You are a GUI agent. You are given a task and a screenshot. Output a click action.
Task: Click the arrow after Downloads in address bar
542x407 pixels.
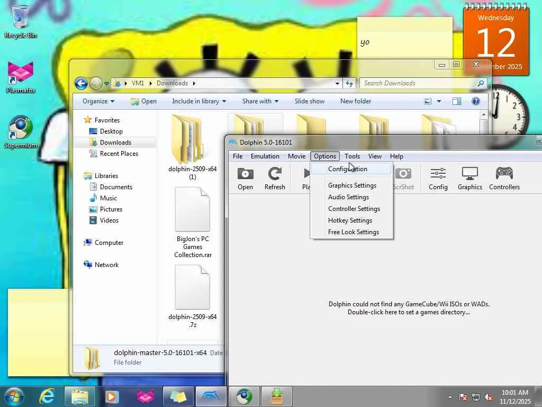click(x=194, y=83)
